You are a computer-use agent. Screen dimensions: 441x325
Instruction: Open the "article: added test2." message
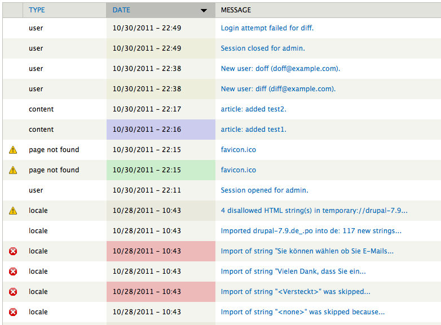click(x=253, y=109)
